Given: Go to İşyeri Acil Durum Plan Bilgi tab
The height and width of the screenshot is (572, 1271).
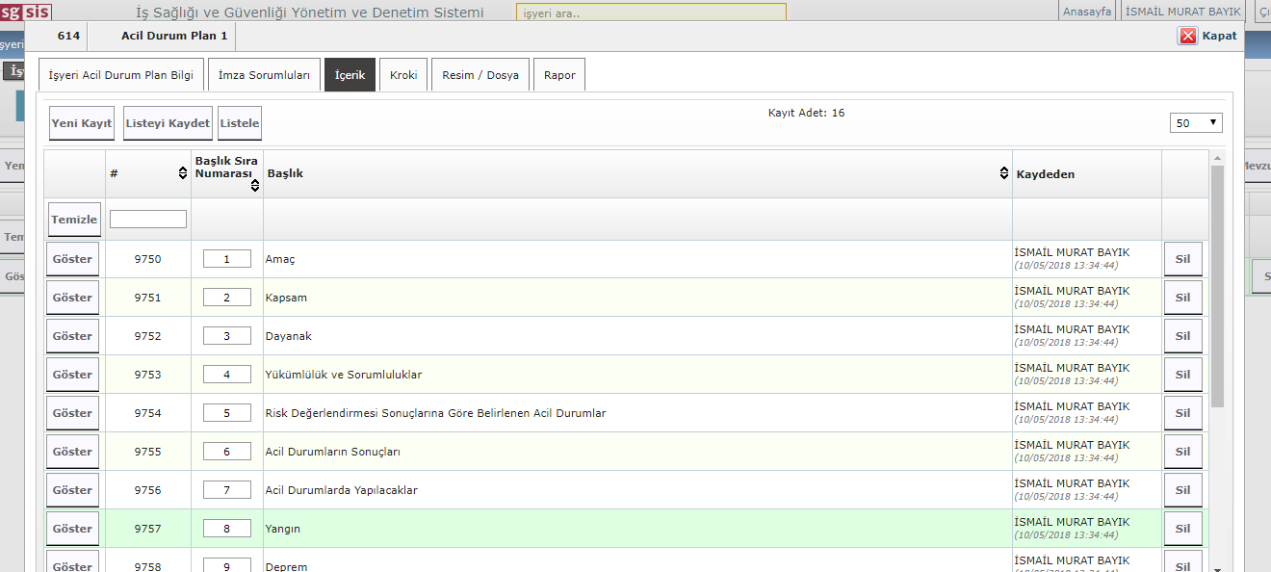Looking at the screenshot, I should coord(120,75).
